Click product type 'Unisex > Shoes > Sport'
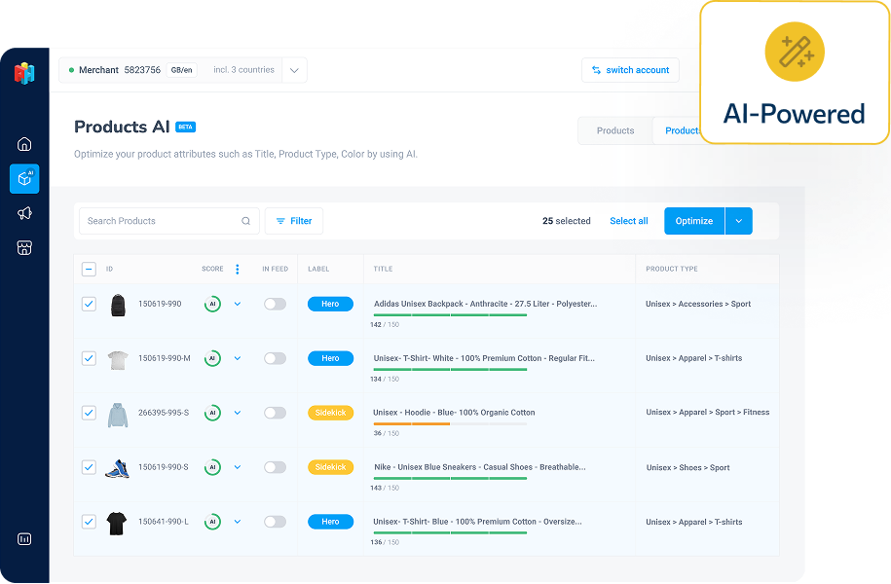 point(688,467)
